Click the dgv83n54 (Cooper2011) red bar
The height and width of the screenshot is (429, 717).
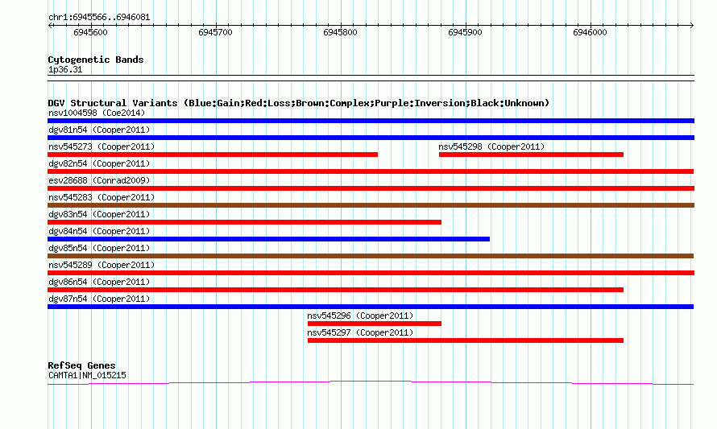pyautogui.click(x=245, y=222)
